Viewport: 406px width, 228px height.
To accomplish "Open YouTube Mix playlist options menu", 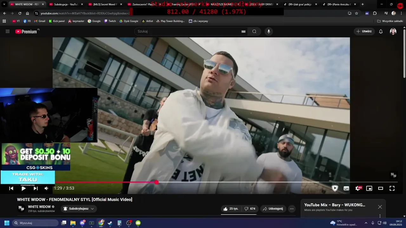I will pyautogui.click(x=380, y=216).
